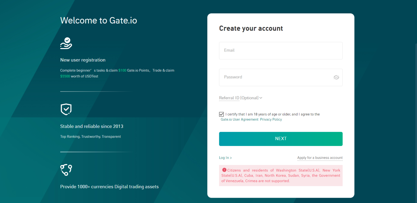
Task: Go to the Log In page
Action: coord(225,158)
